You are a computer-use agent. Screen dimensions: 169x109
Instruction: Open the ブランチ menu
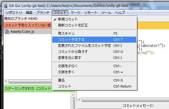click(x=43, y=13)
